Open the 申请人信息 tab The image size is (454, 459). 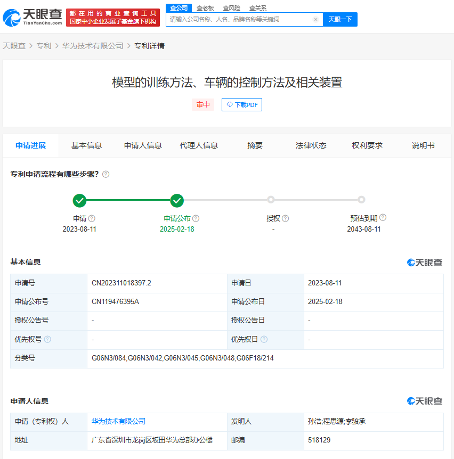(143, 145)
